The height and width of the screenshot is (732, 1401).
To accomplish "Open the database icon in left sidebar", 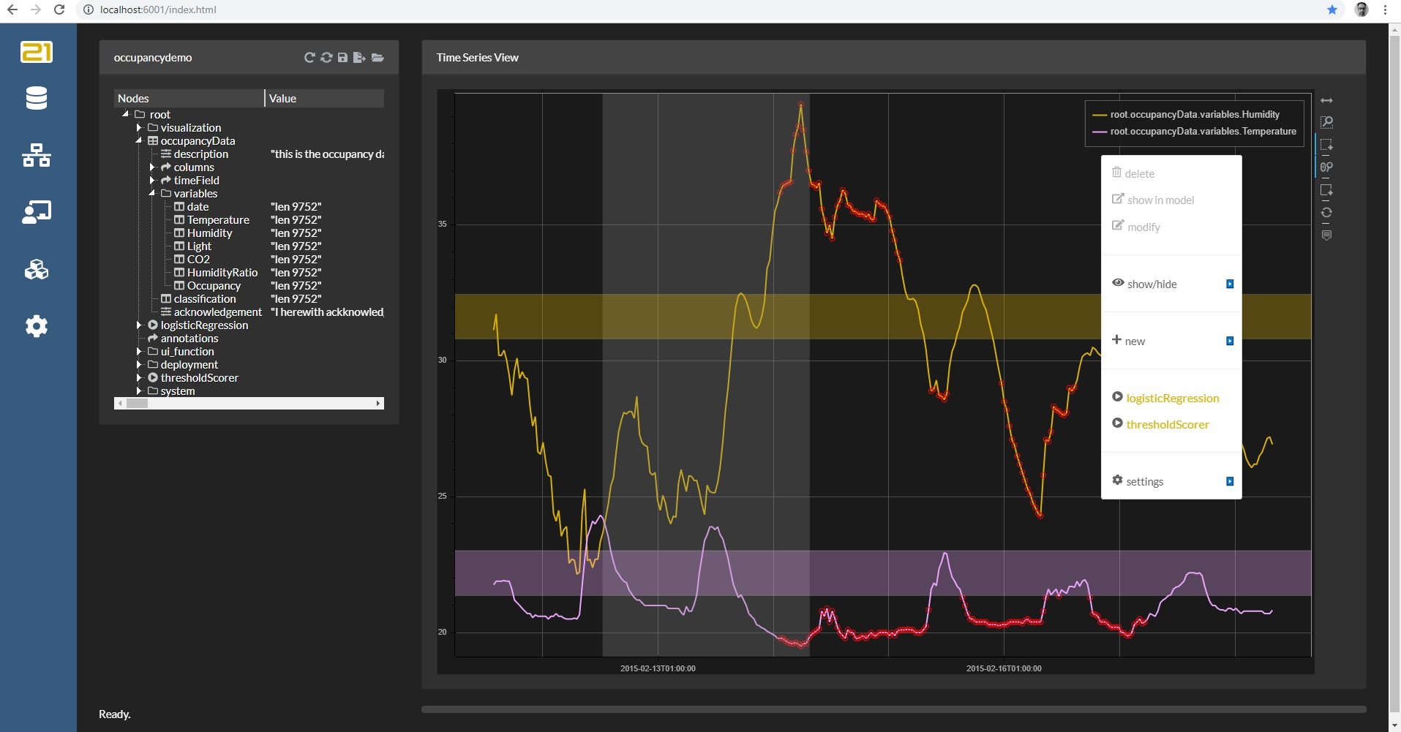I will click(x=37, y=98).
